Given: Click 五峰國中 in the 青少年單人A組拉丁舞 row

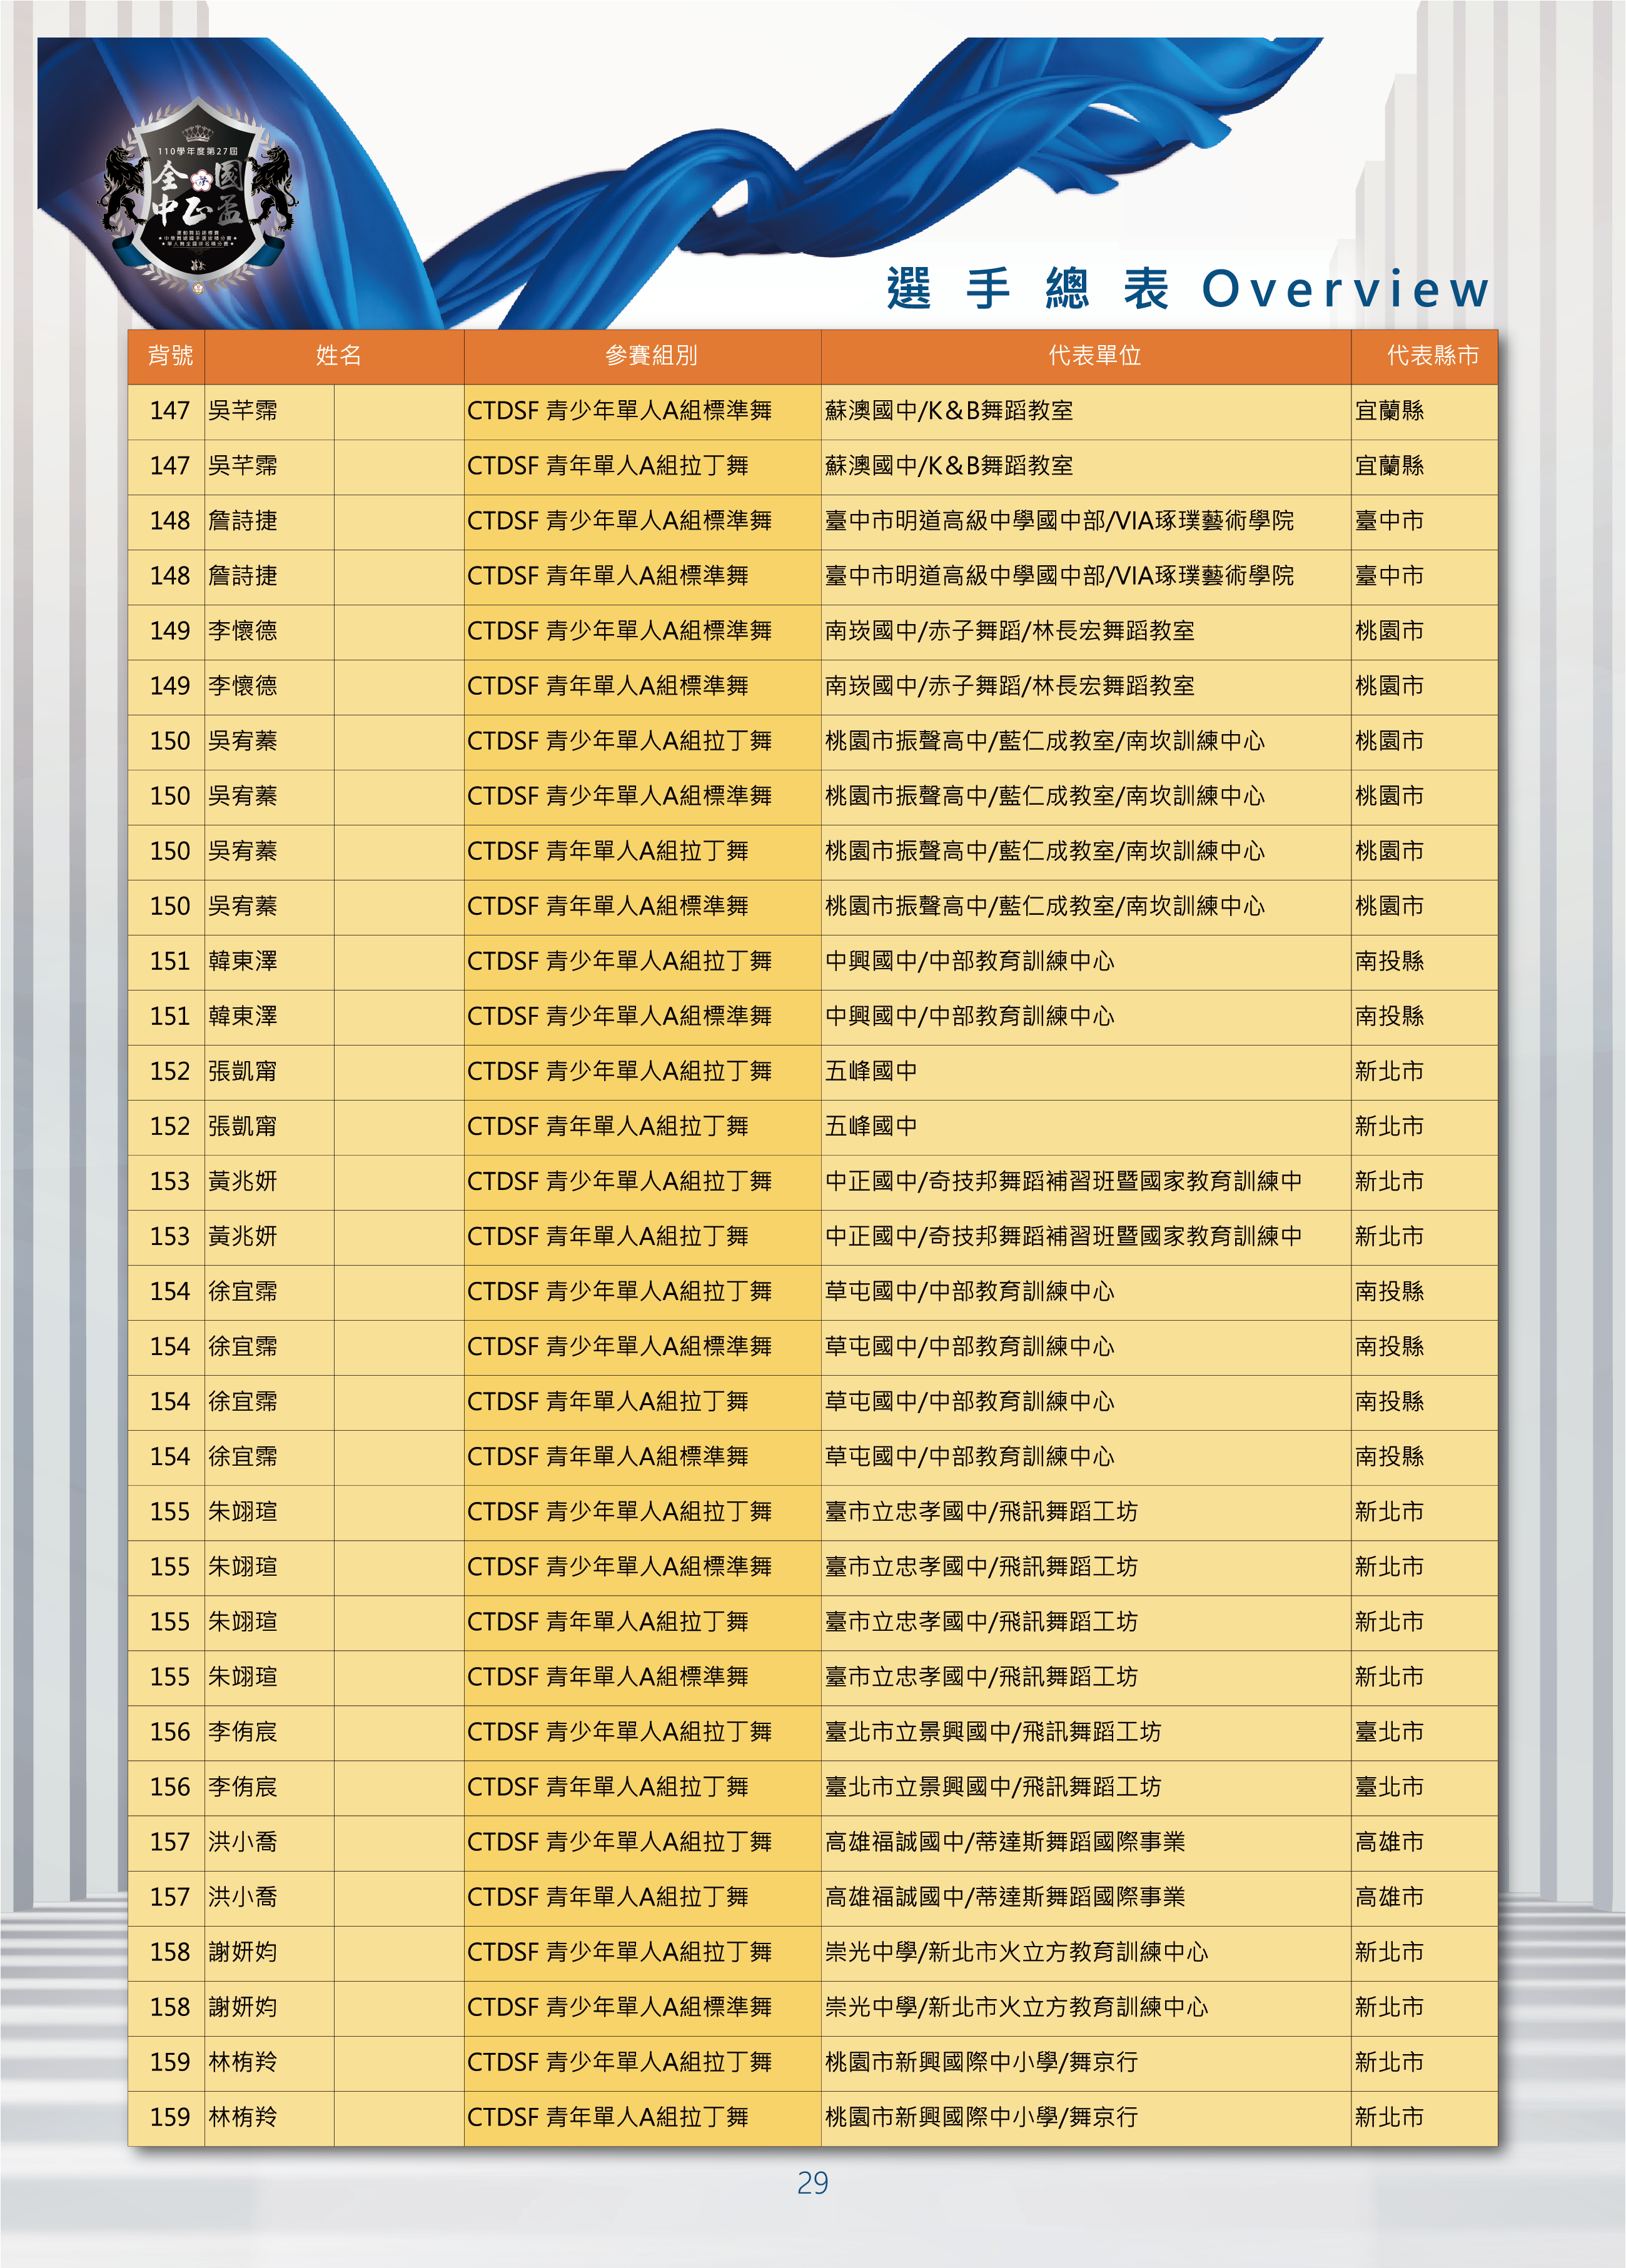Looking at the screenshot, I should (x=871, y=1071).
